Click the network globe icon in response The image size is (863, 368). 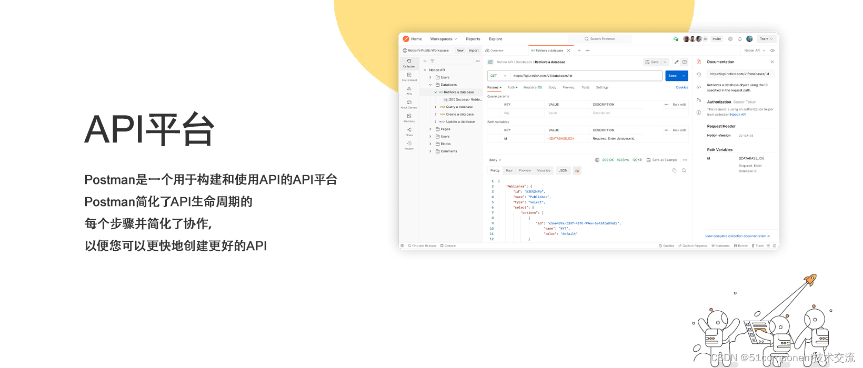pyautogui.click(x=597, y=160)
